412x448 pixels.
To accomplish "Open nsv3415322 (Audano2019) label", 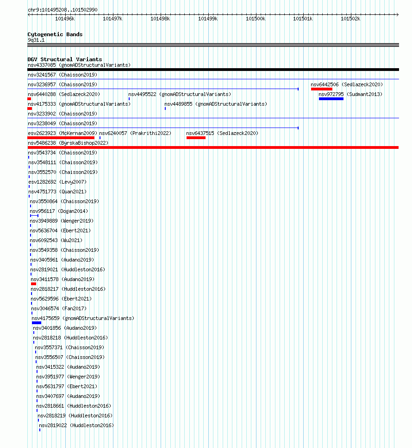I will point(68,366).
